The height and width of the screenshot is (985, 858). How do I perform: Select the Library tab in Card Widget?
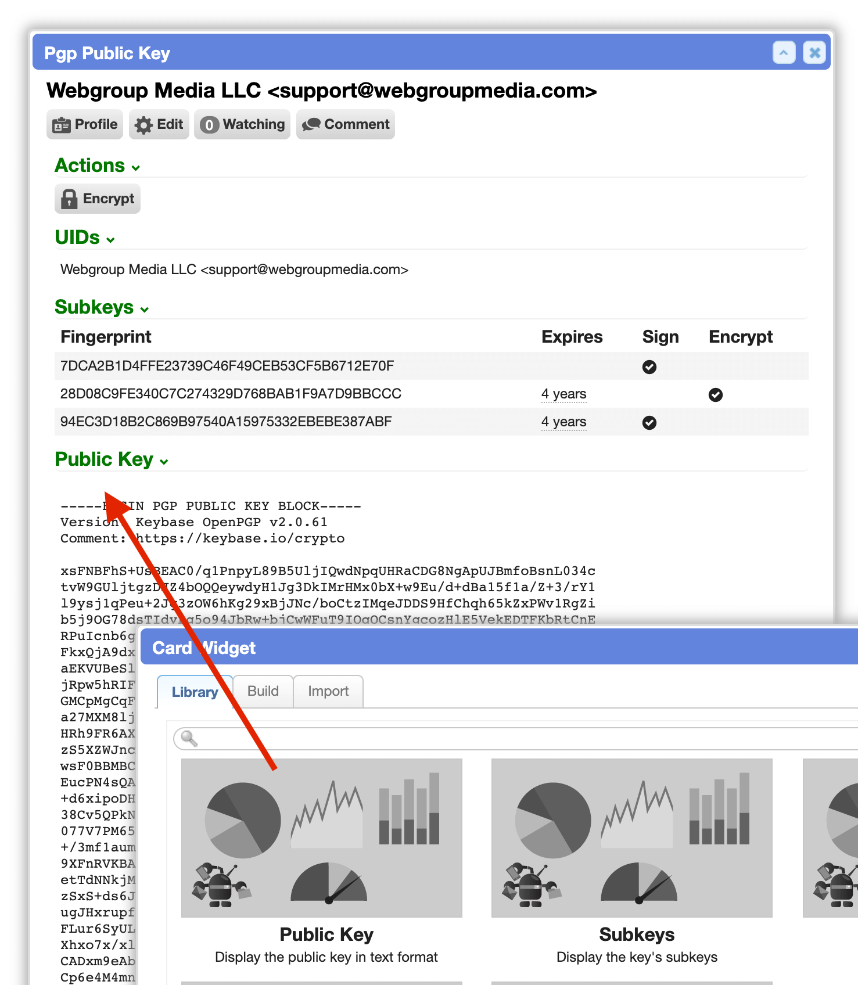pyautogui.click(x=195, y=692)
